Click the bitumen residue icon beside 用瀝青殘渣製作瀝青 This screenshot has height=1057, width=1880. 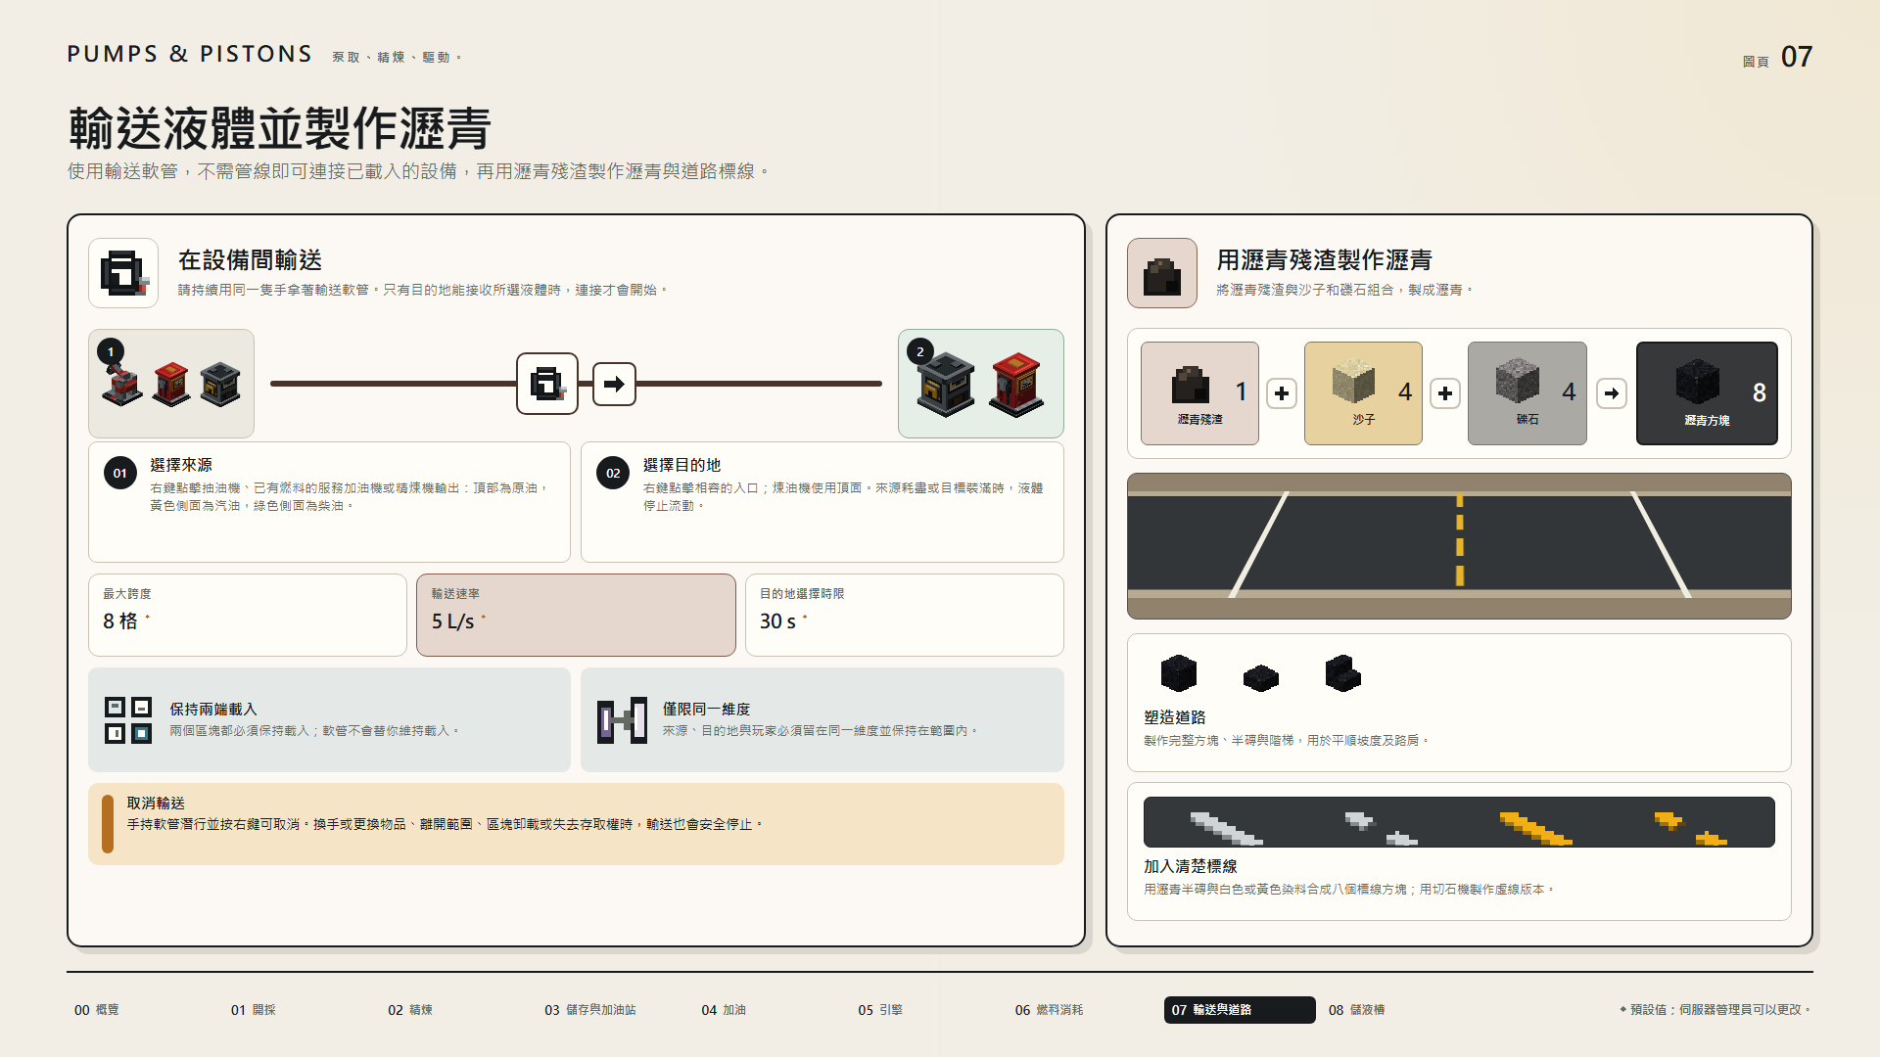pos(1162,273)
